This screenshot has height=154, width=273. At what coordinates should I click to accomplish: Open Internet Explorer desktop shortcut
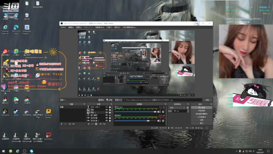point(5,29)
